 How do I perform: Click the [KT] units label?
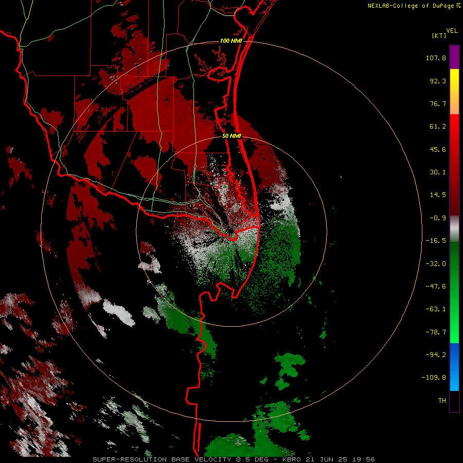coord(439,35)
